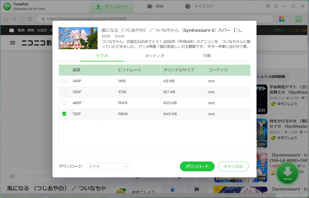Click the 18.7 MB size value
This screenshot has width=309, height=198.
[x=169, y=92]
